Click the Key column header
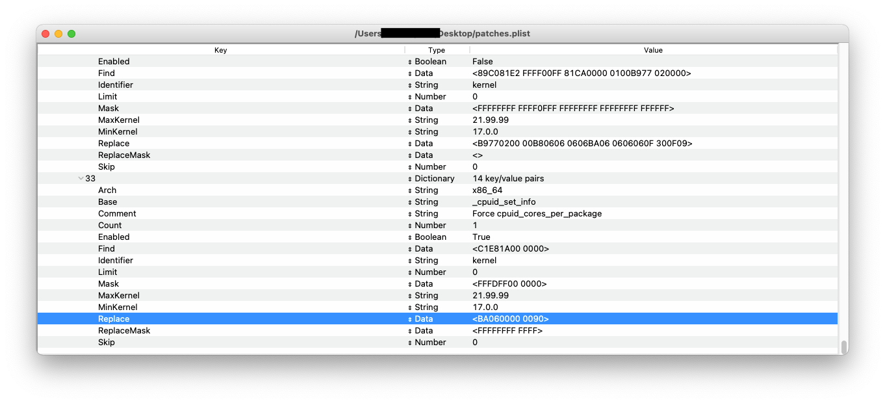Viewport: 885px width, 403px height. point(220,50)
